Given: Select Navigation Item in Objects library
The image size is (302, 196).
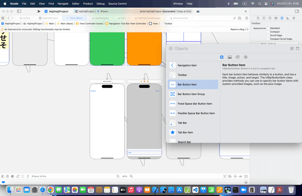Looking at the screenshot, I should 193,66.
